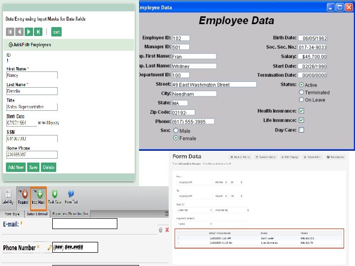Open the From hour dropdown showing 09 AM

(221, 182)
